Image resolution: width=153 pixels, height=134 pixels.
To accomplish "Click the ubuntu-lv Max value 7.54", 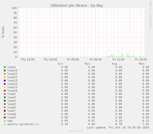I will coord(145,124).
